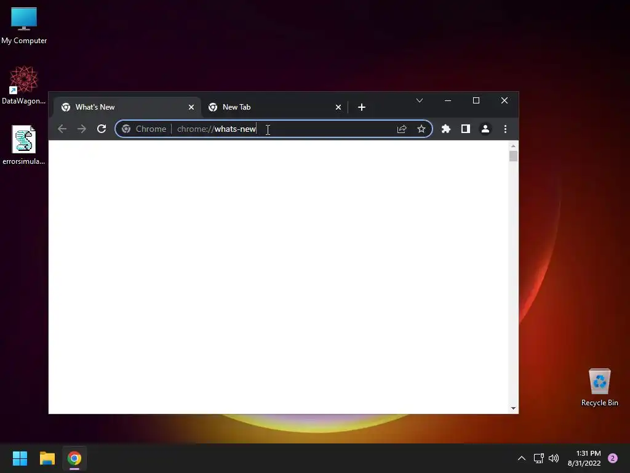Reload the page with the refresh icon
This screenshot has width=630, height=473.
pyautogui.click(x=102, y=129)
